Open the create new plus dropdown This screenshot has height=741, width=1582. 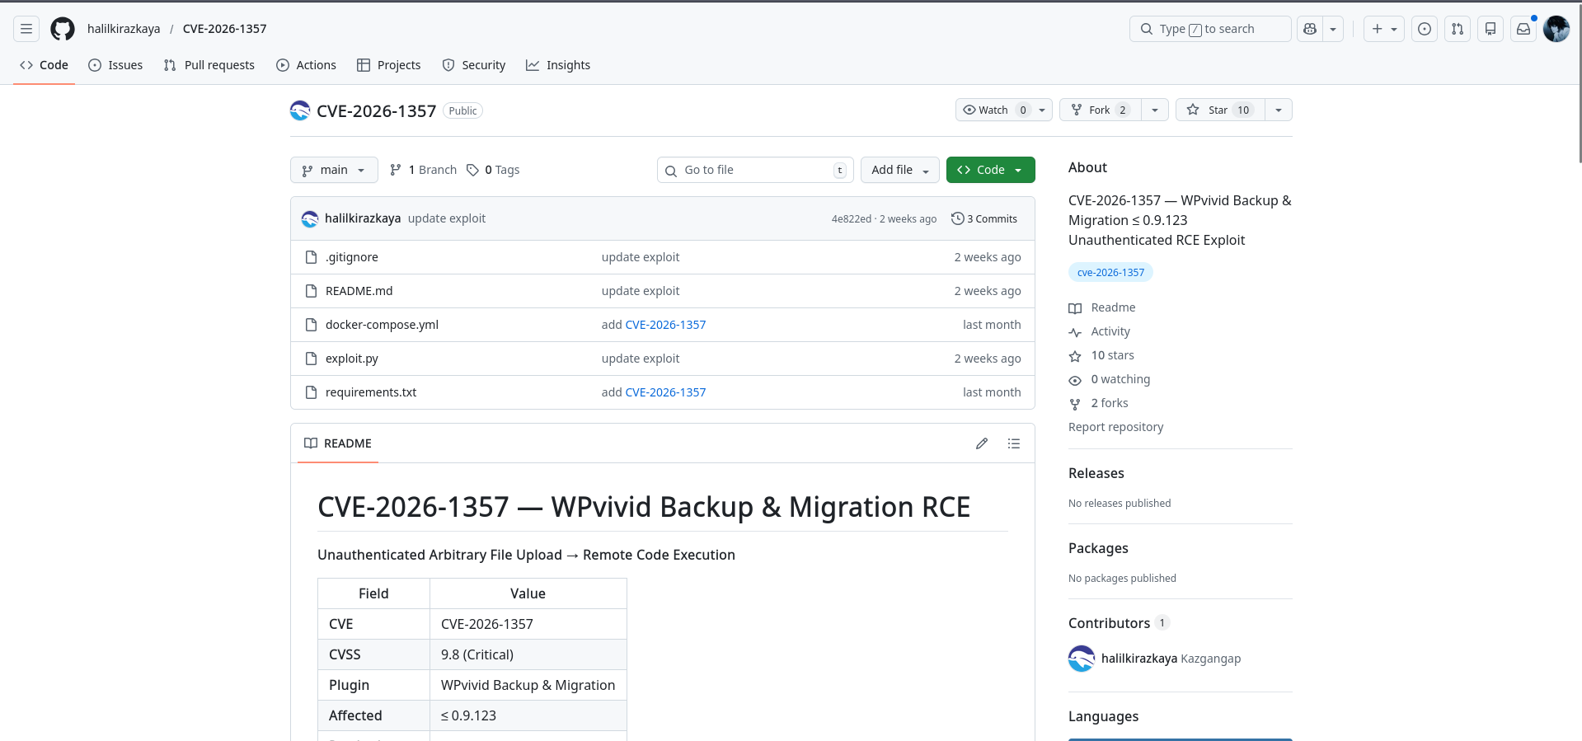coord(1384,29)
